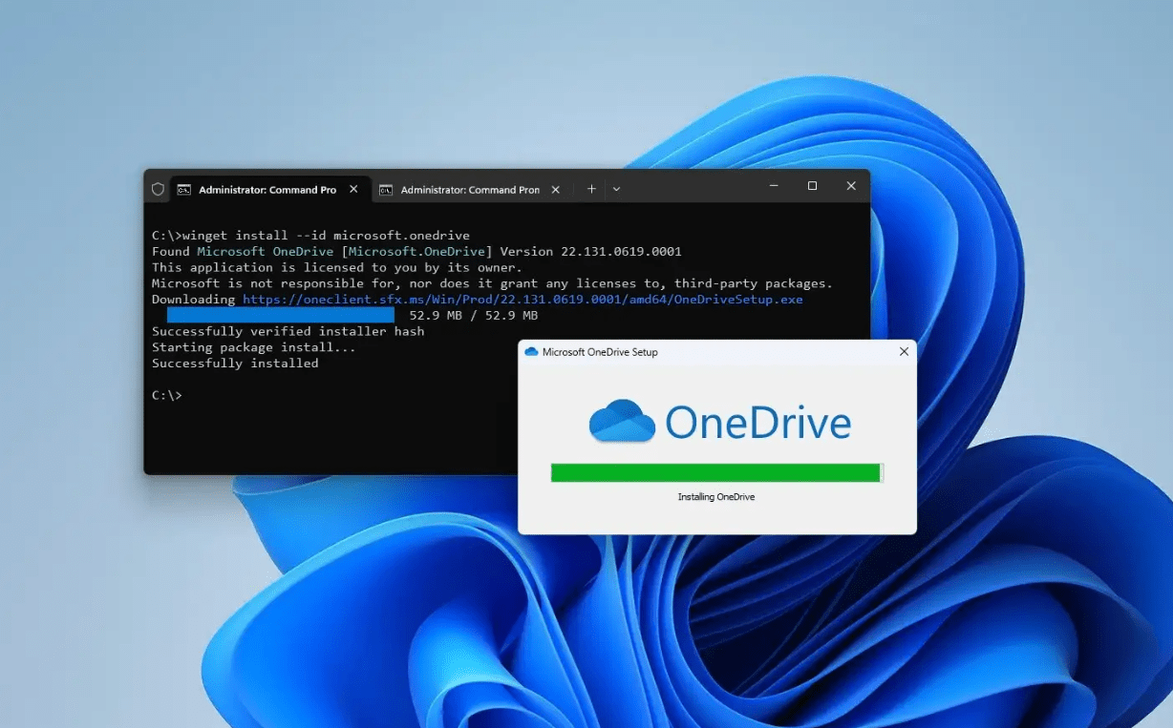
Task: Switch to the second Administrator: Command Prompt tab
Action: (471, 189)
